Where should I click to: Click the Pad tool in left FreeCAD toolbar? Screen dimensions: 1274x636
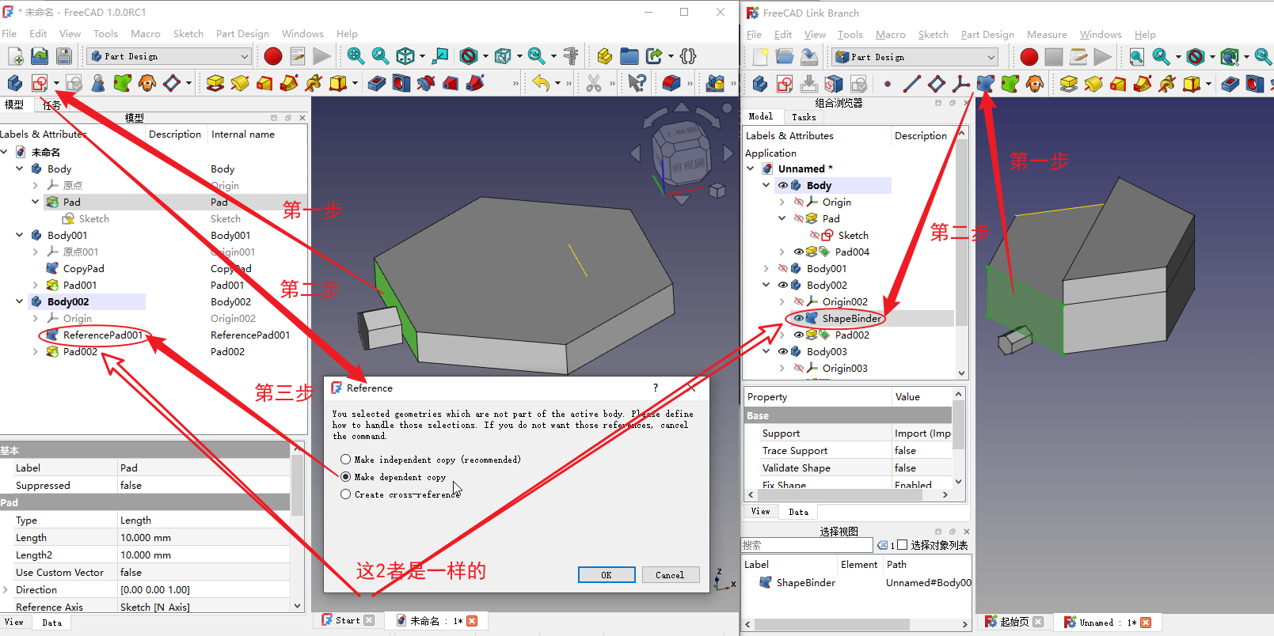(x=215, y=82)
